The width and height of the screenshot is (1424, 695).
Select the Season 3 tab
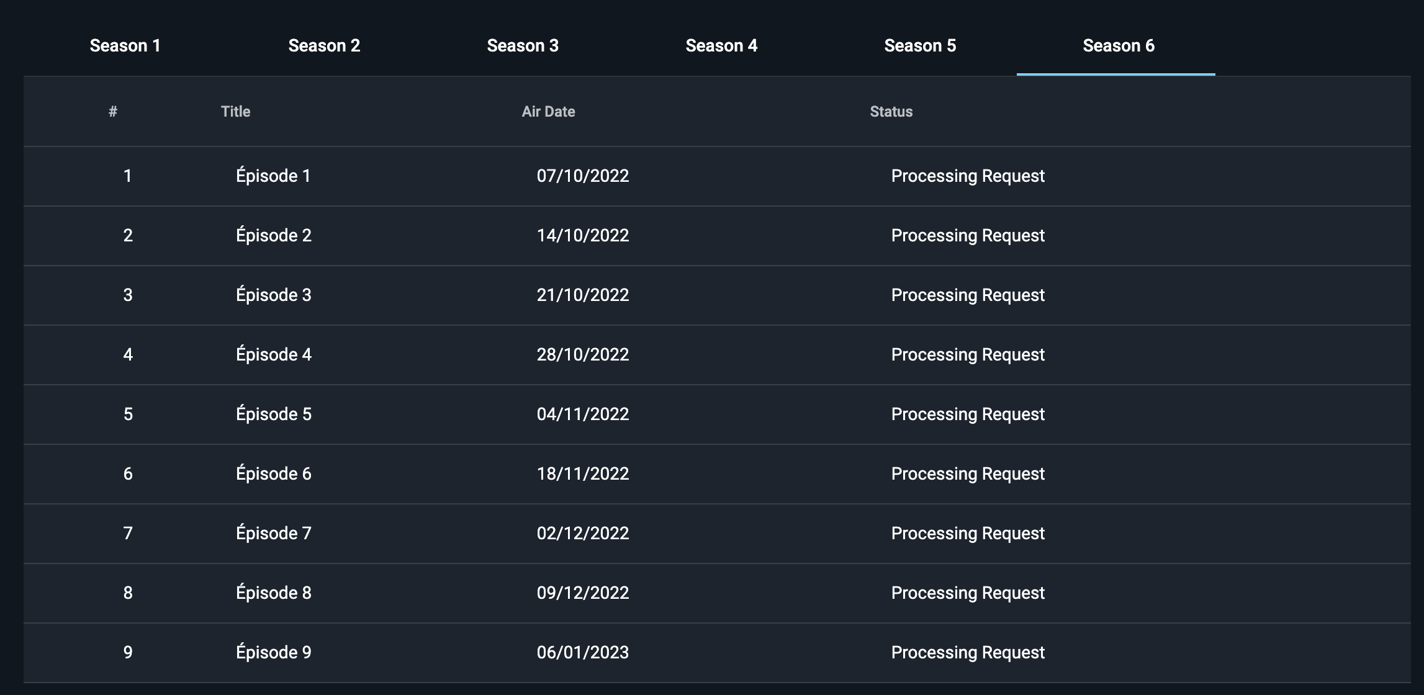pos(523,45)
